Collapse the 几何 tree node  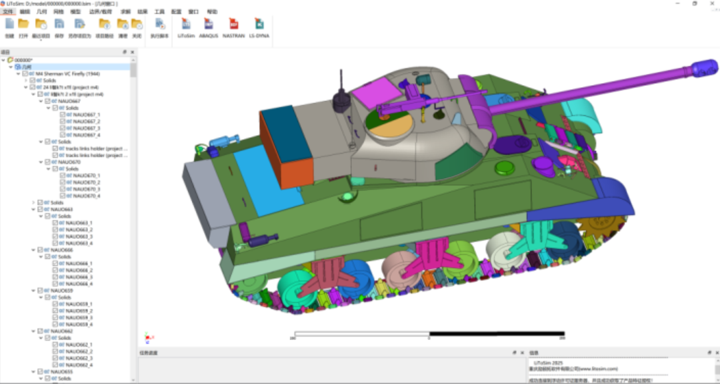click(x=11, y=67)
